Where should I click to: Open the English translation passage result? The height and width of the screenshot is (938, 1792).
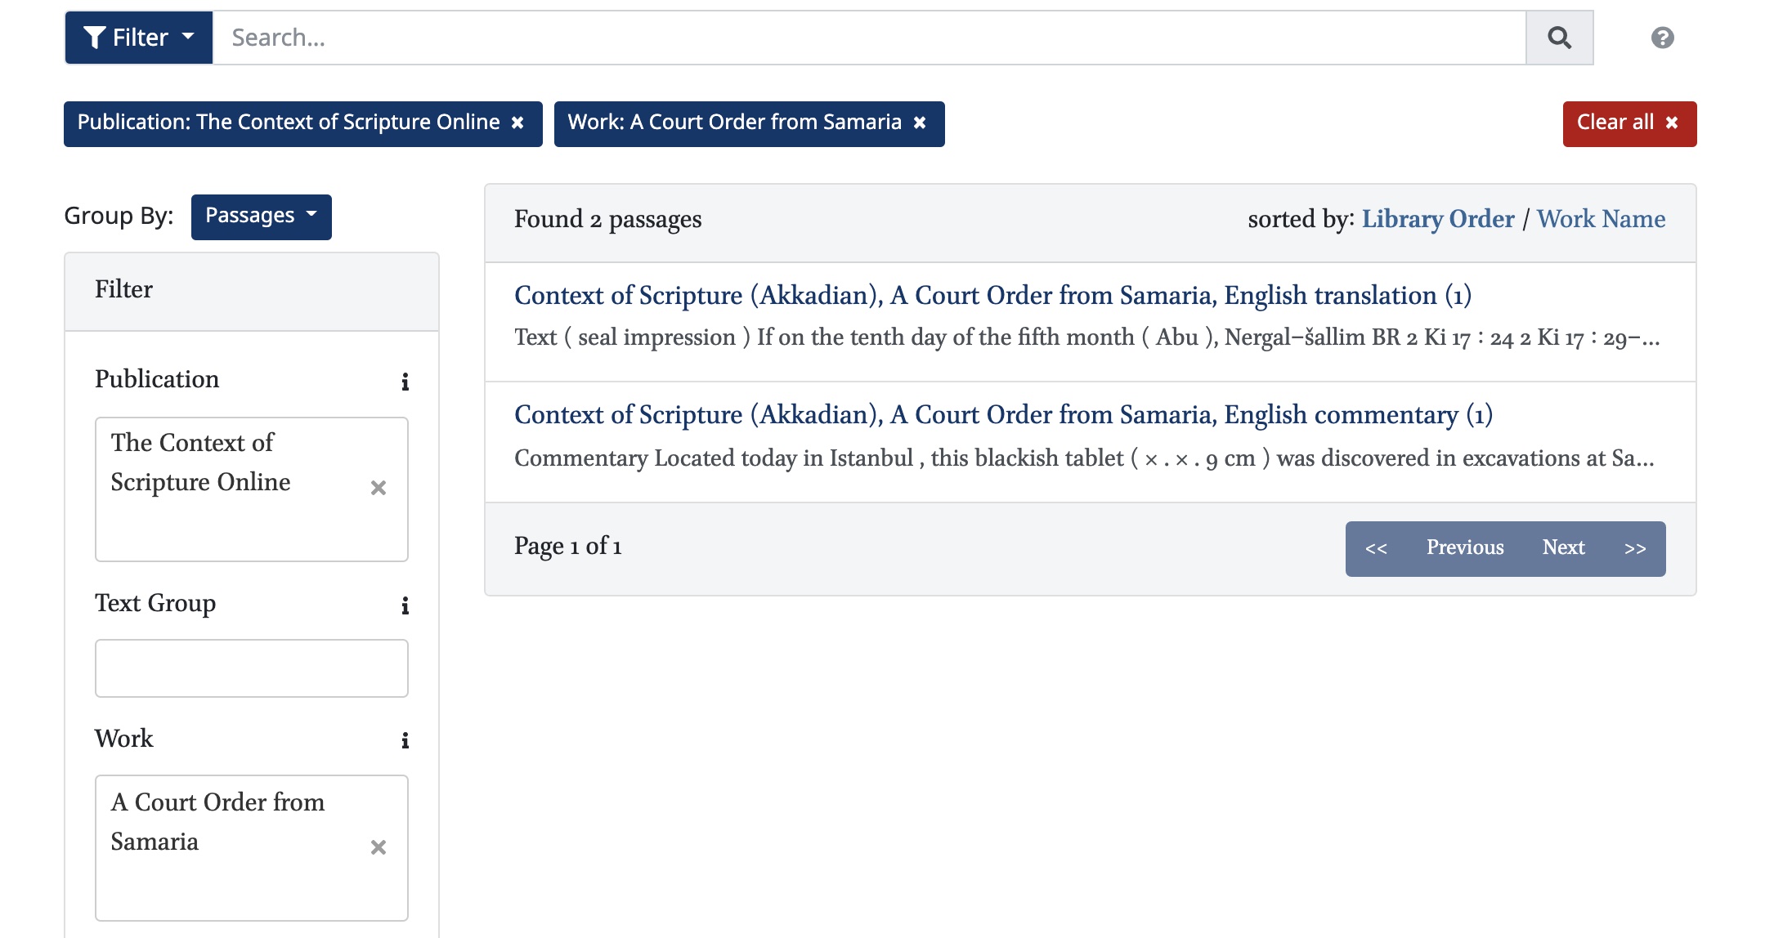click(x=992, y=295)
